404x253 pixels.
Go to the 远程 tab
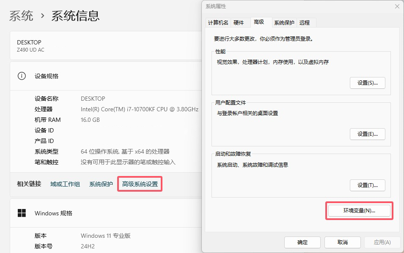pyautogui.click(x=304, y=23)
